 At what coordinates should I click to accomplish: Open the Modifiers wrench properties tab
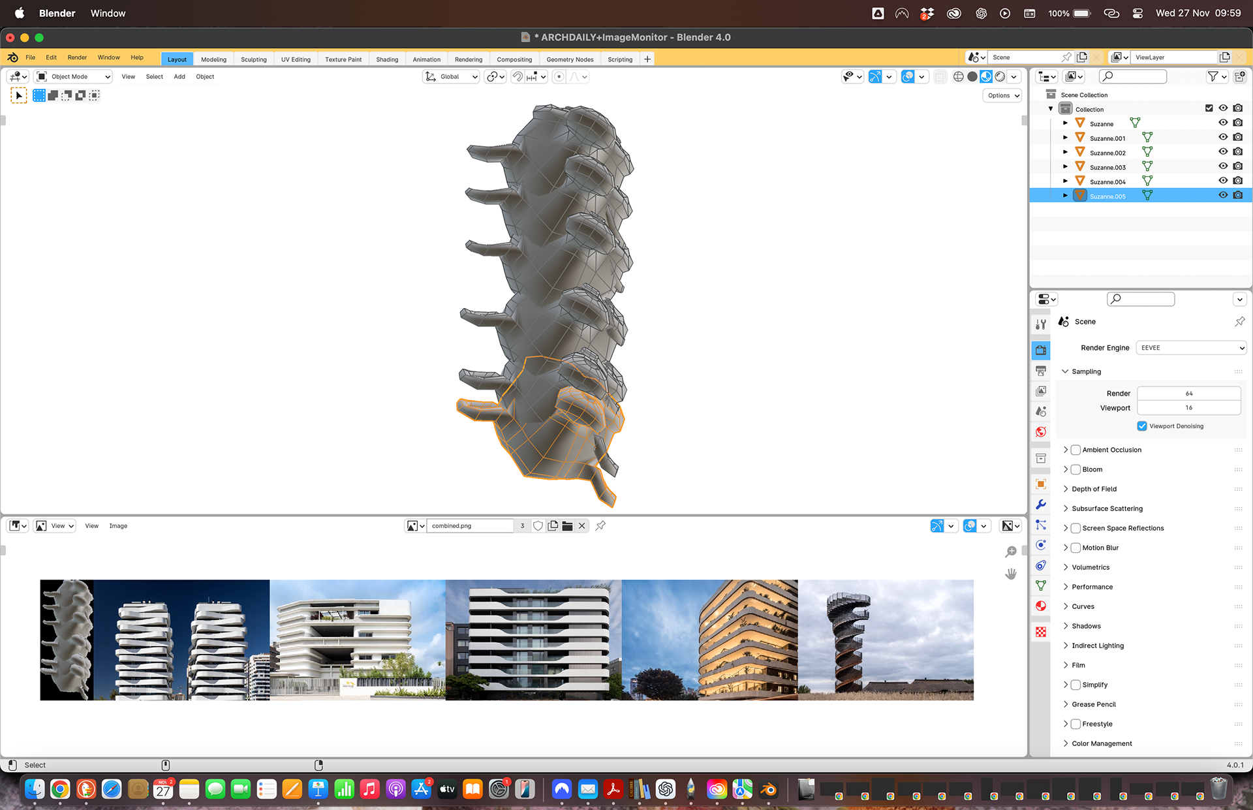(x=1041, y=505)
